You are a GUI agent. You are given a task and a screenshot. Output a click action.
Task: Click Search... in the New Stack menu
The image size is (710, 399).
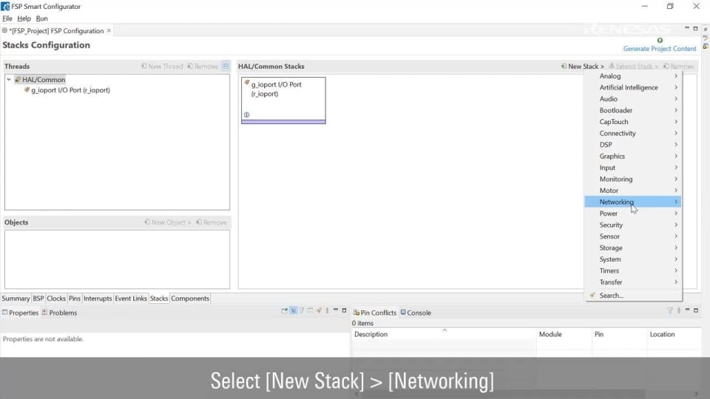click(633, 296)
